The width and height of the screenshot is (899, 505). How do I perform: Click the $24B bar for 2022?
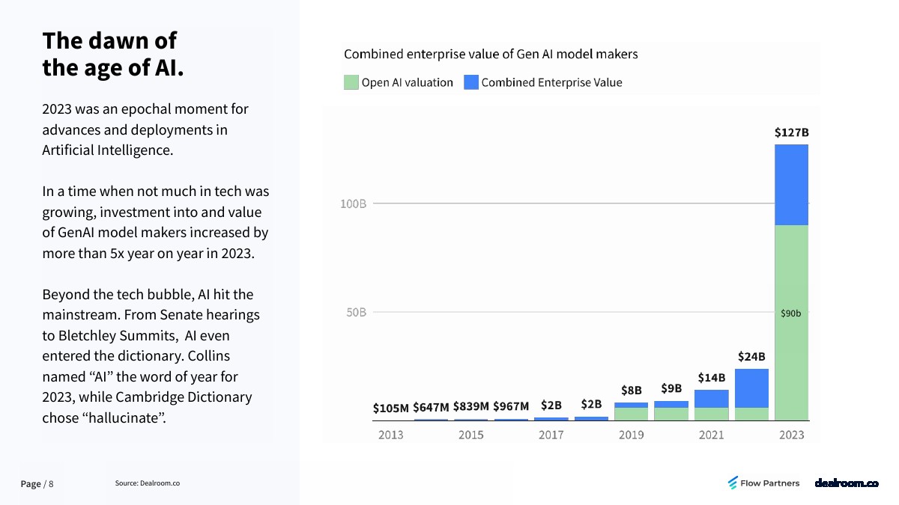click(751, 388)
